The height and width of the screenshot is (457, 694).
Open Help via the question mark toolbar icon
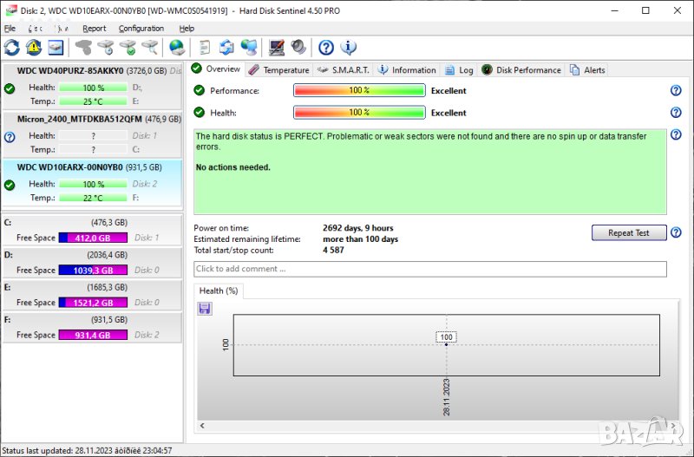(x=326, y=48)
